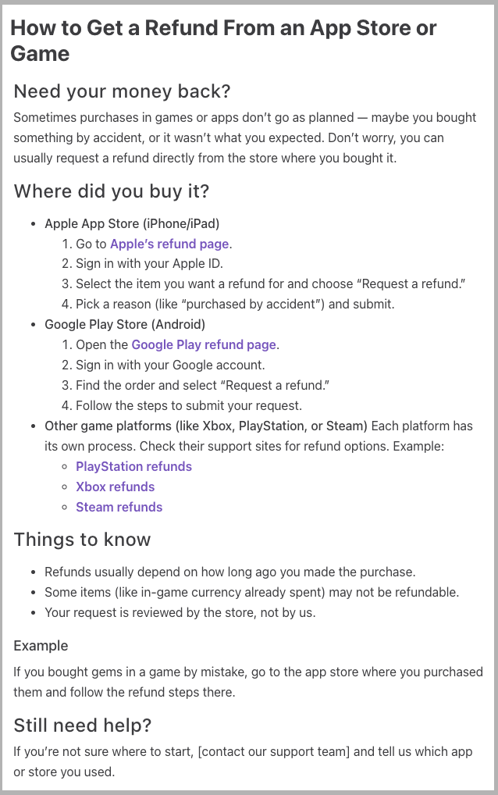Click the "Sign in with your Apple ID" step

tap(149, 264)
